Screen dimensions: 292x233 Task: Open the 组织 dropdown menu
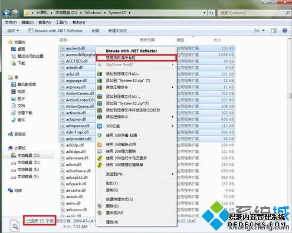[13, 31]
